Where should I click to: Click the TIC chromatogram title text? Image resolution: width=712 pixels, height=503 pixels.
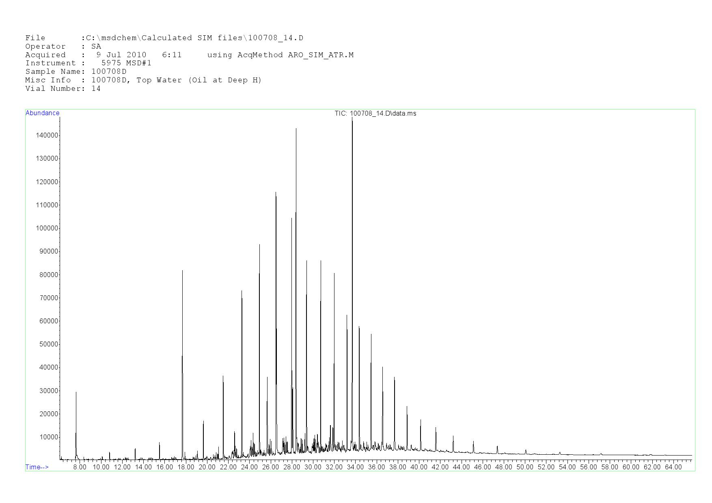[x=375, y=114]
